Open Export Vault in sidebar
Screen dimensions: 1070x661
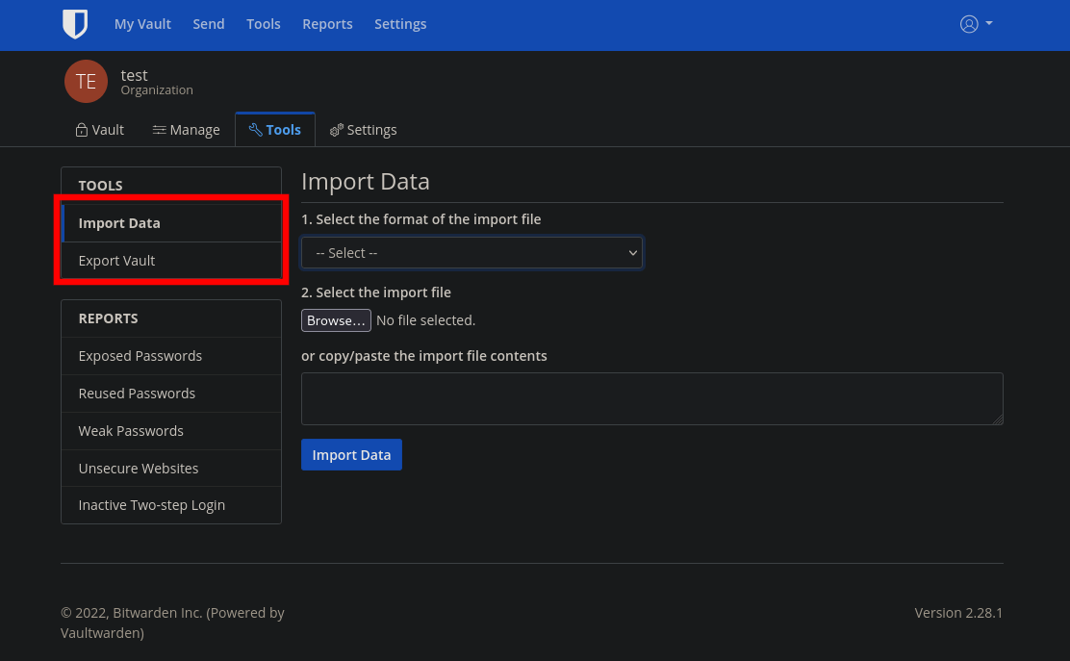click(171, 261)
